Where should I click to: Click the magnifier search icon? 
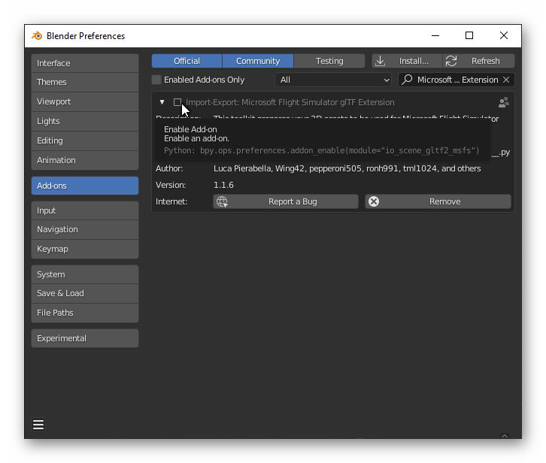coord(407,80)
